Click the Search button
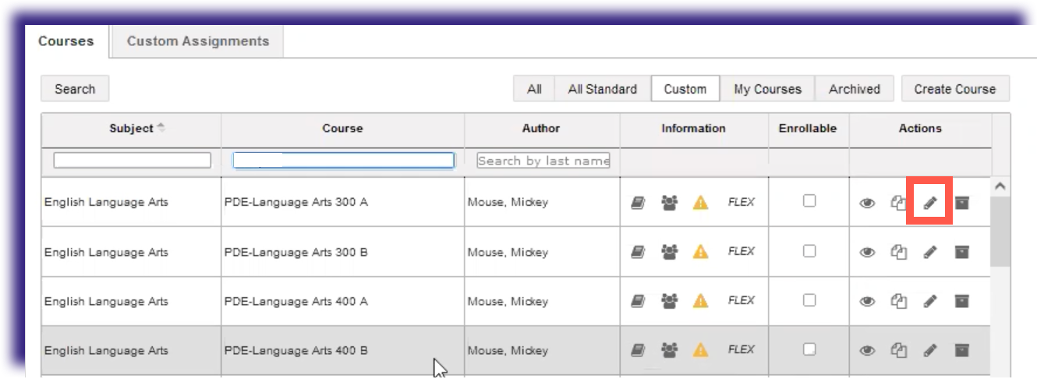 point(75,89)
